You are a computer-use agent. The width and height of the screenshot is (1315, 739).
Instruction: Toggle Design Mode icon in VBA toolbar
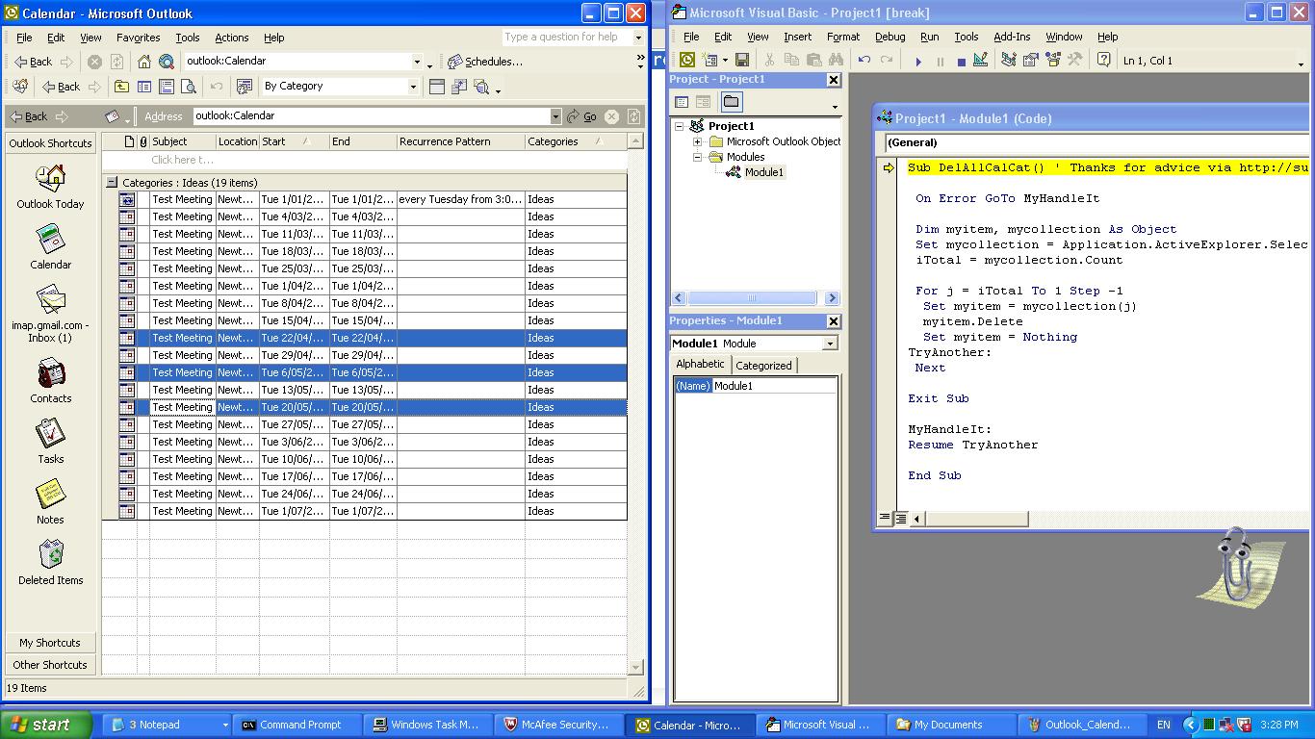[980, 61]
